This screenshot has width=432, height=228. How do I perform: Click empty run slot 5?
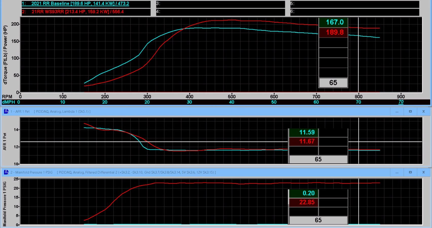354,4
